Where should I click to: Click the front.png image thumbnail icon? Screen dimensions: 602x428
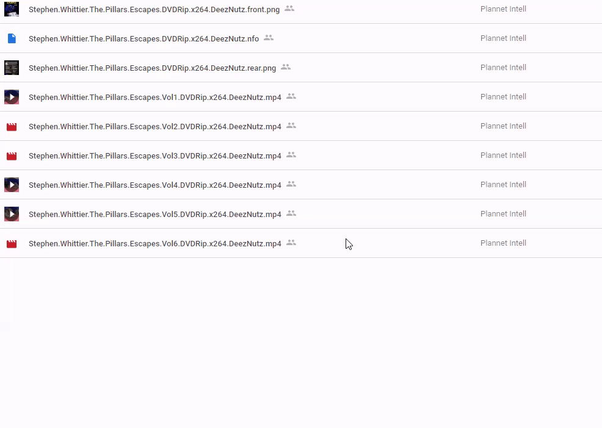pyautogui.click(x=12, y=9)
